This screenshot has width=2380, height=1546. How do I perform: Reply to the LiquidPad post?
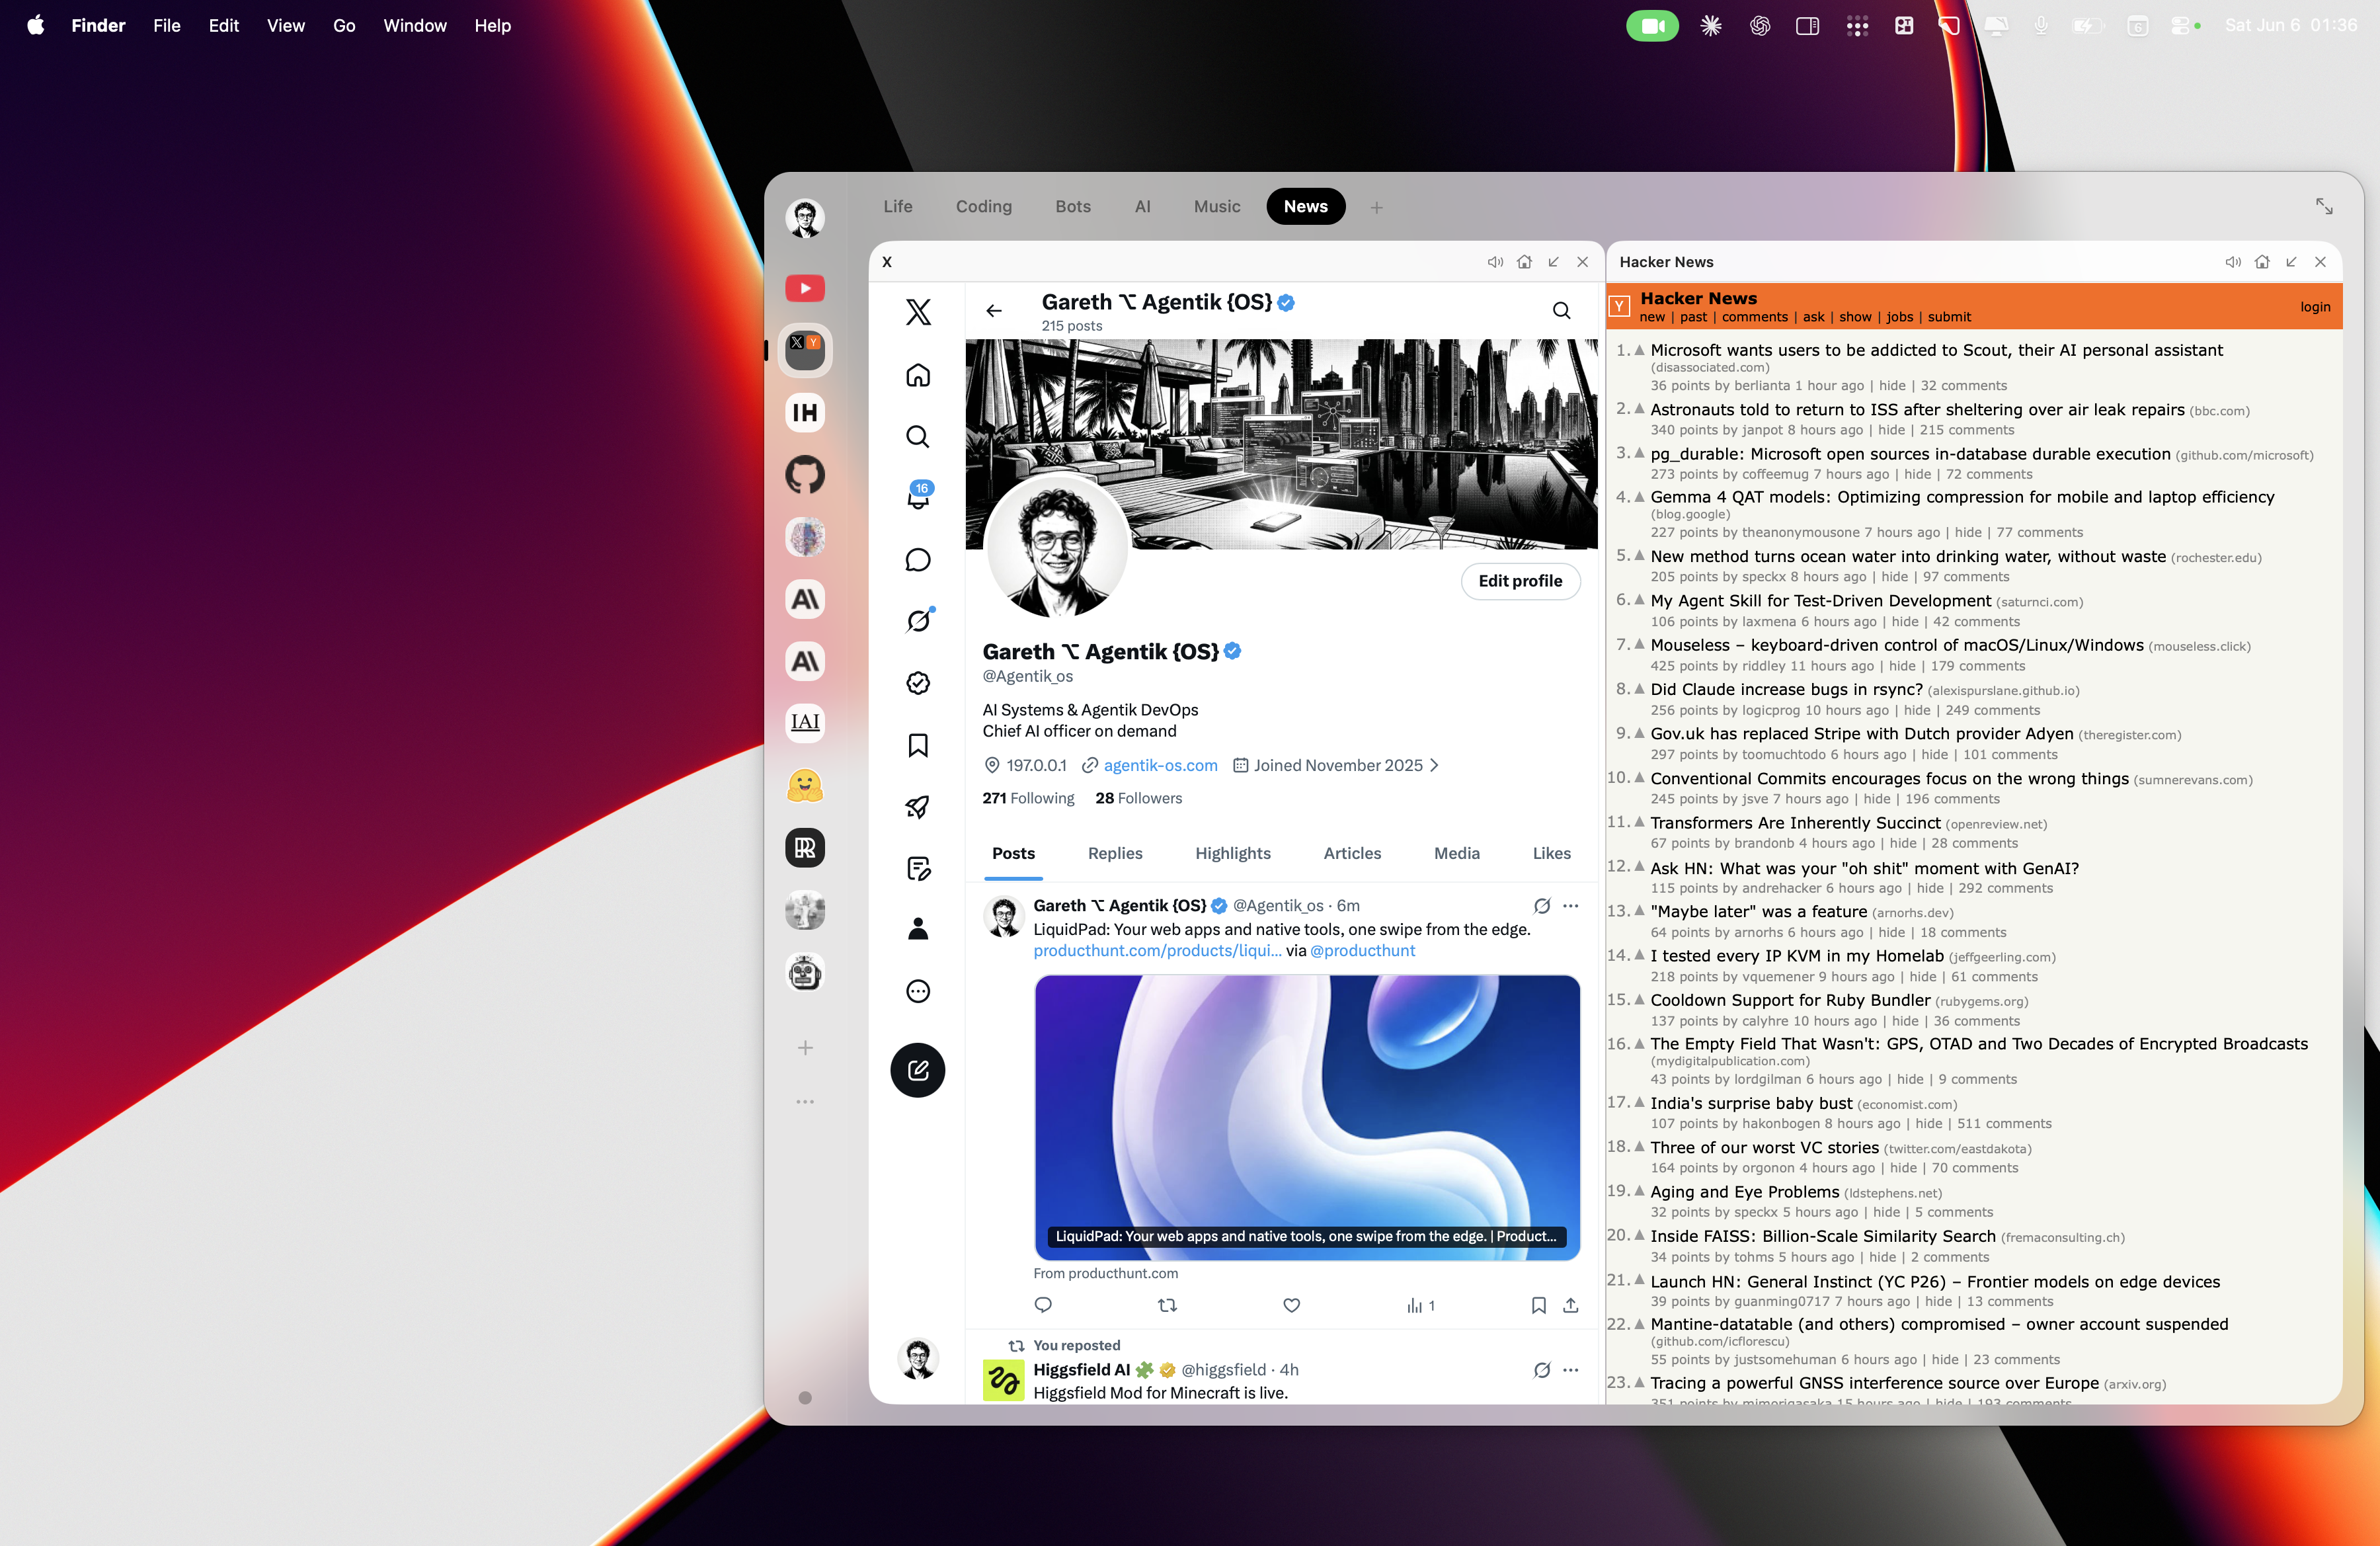pos(1043,1305)
